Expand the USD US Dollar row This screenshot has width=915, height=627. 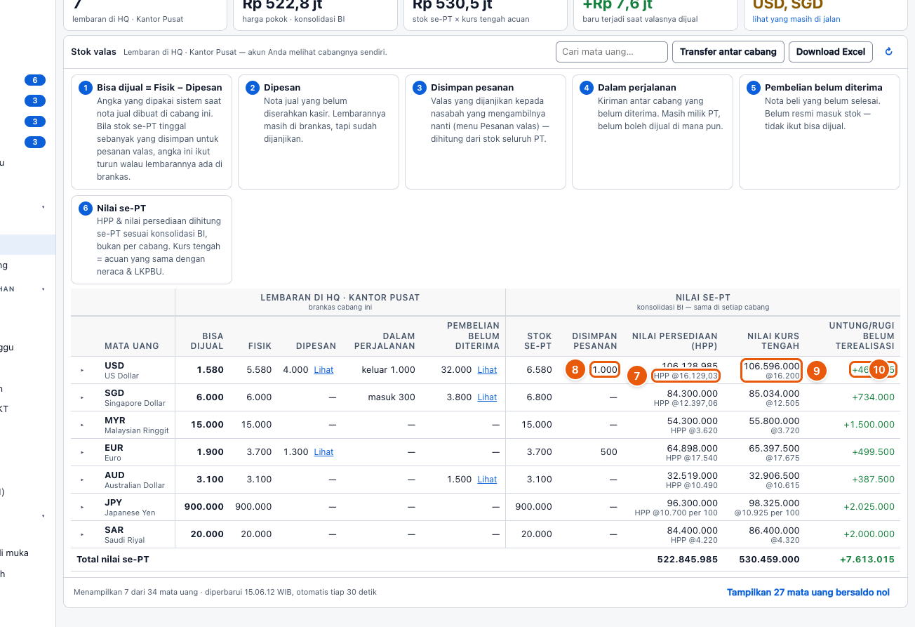pos(82,370)
